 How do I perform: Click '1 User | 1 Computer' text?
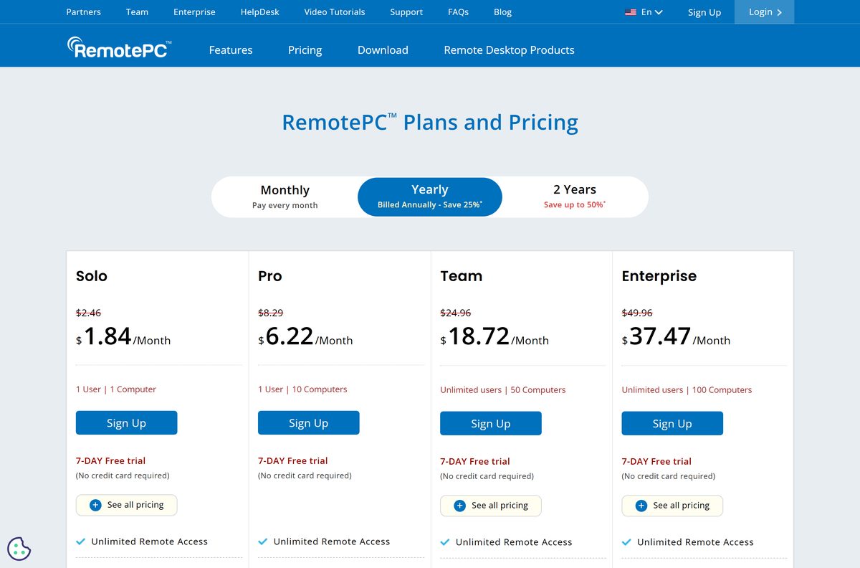click(x=116, y=389)
